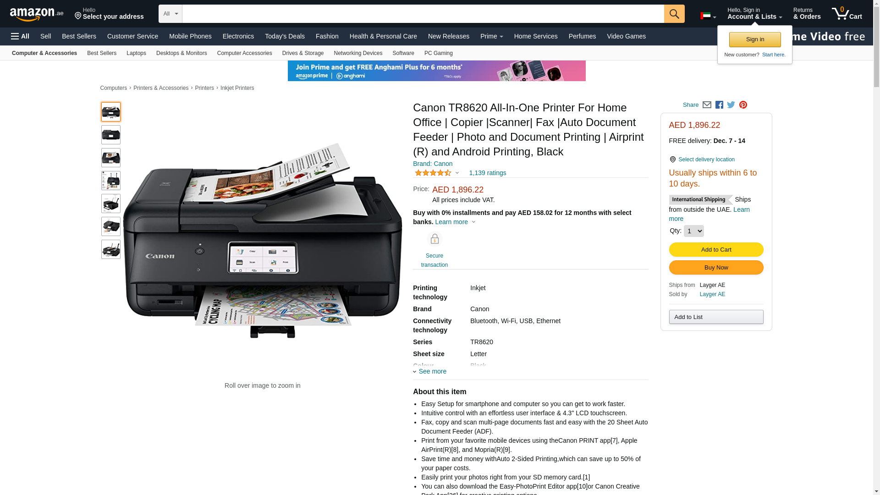Open the All hamburger menu
Screen dimensions: 880x495
(x=20, y=36)
